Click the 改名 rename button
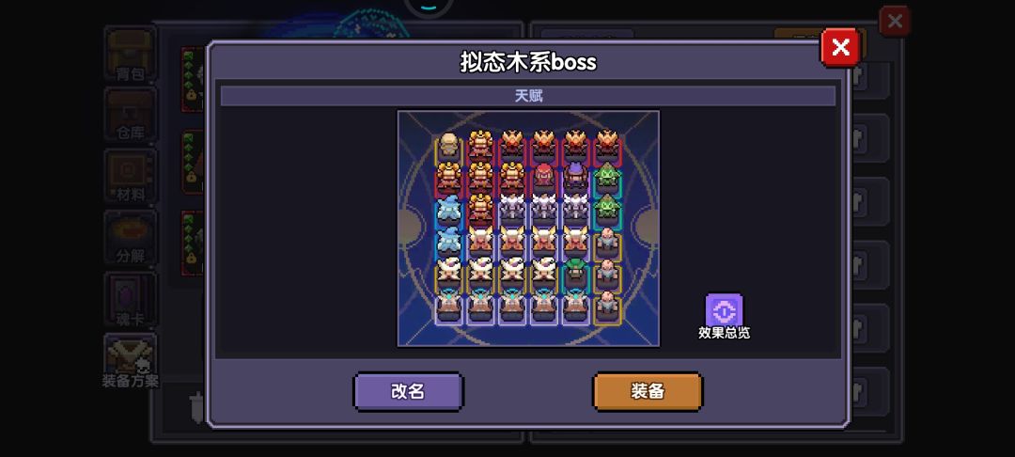The width and height of the screenshot is (1015, 457). 409,391
